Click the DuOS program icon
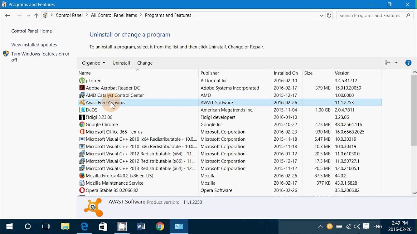 (x=82, y=110)
